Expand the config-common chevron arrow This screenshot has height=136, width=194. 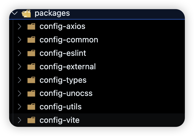pyautogui.click(x=19, y=40)
